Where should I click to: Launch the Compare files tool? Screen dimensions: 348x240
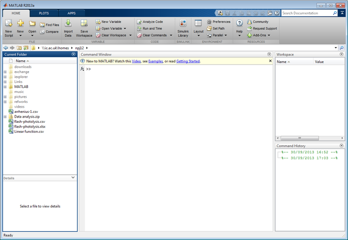pyautogui.click(x=49, y=32)
